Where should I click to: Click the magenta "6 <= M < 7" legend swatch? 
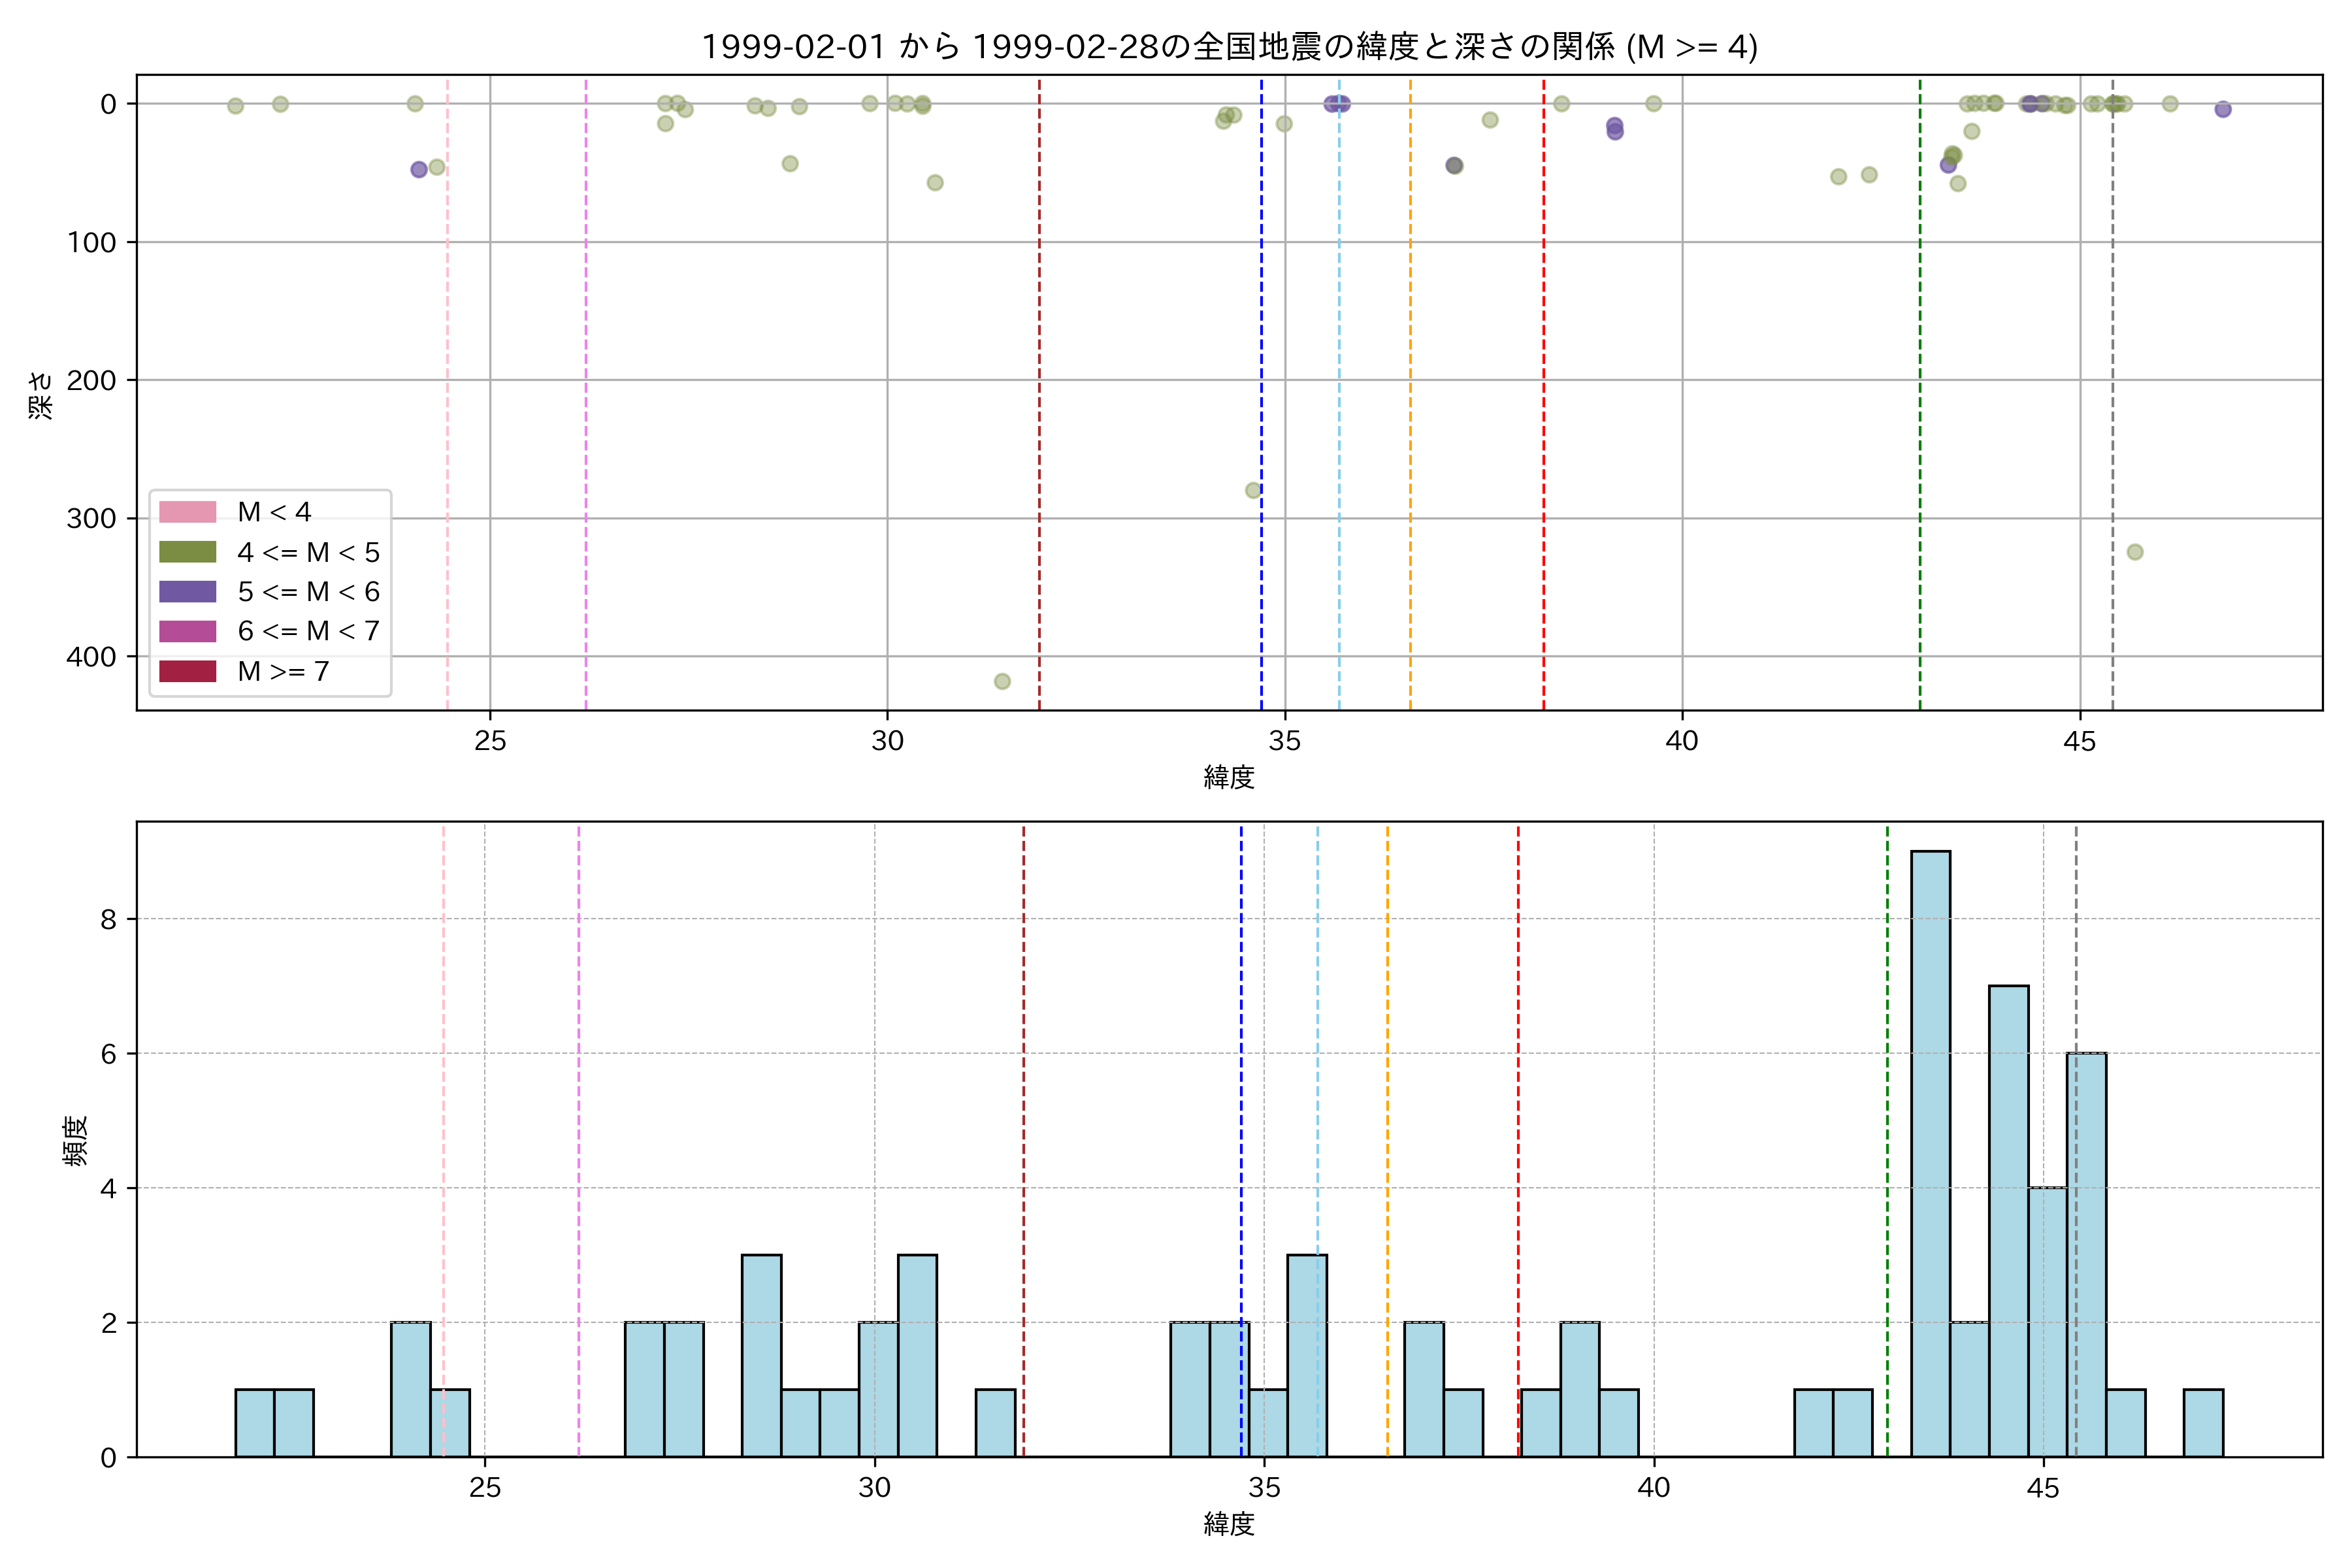click(x=187, y=631)
